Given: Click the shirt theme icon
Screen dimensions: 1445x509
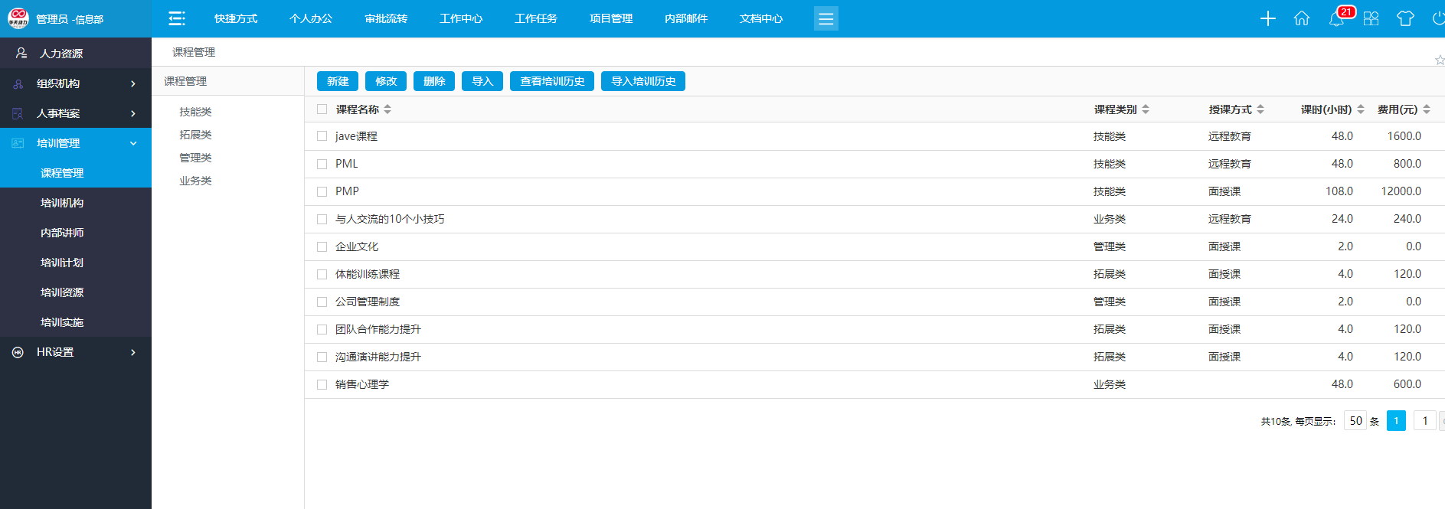Looking at the screenshot, I should point(1405,18).
